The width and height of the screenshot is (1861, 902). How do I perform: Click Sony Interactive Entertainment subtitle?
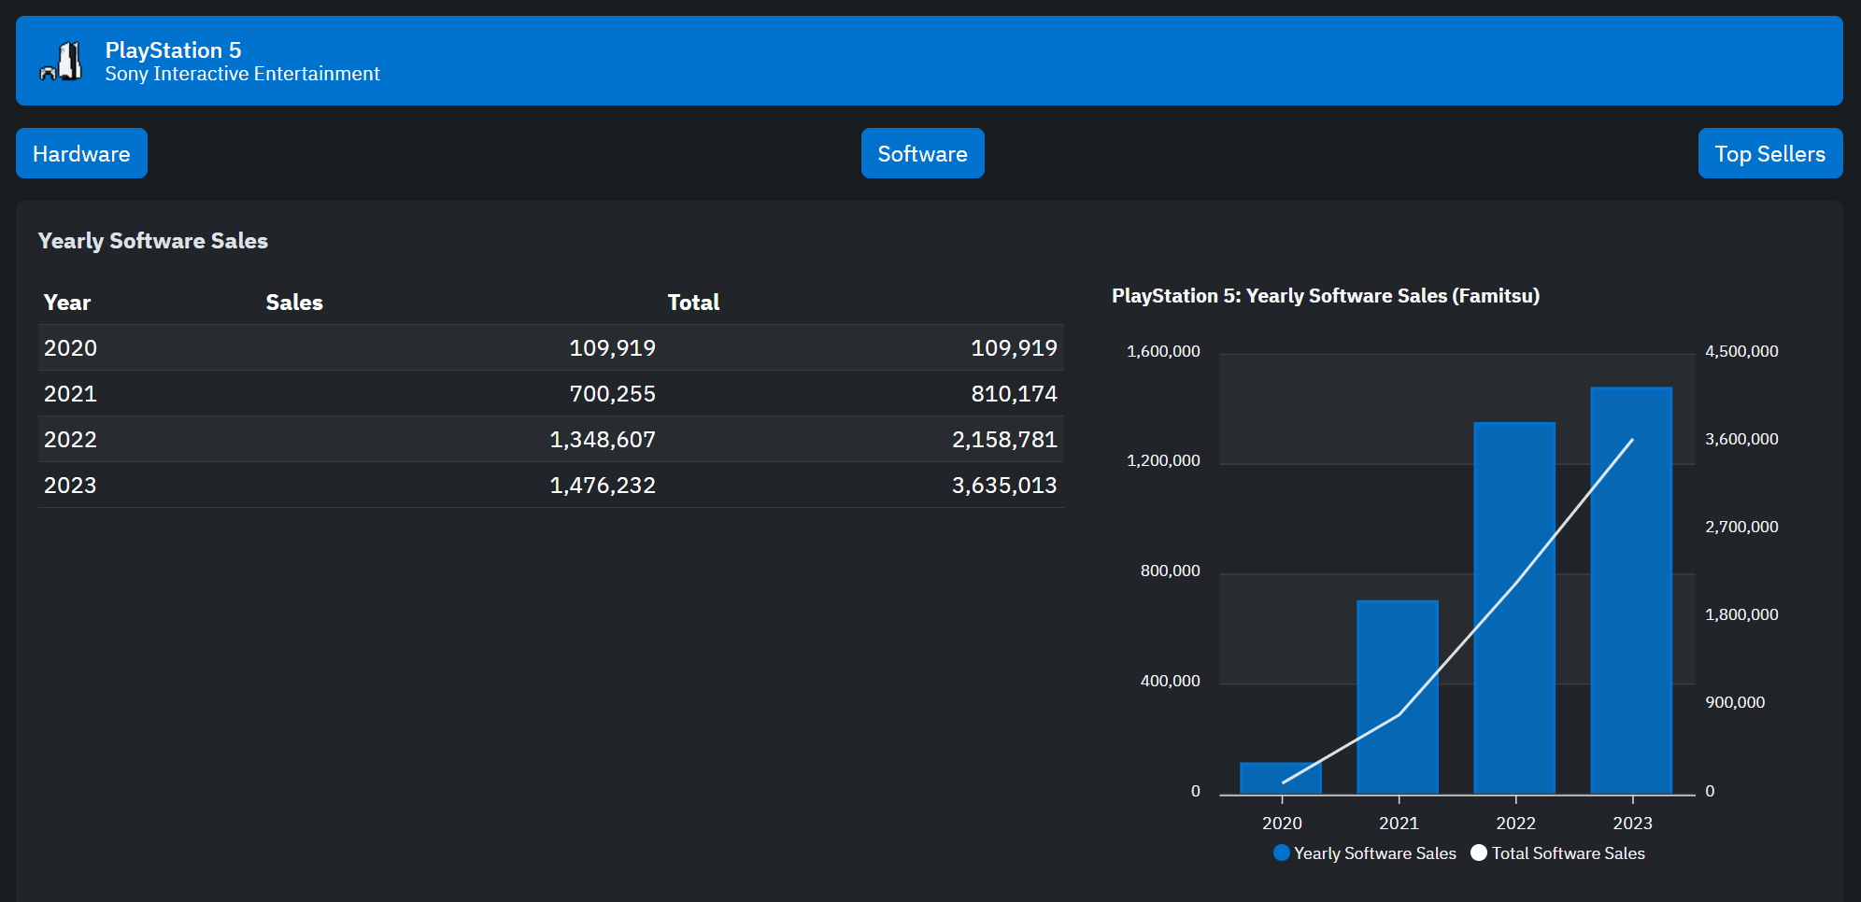pyautogui.click(x=242, y=74)
